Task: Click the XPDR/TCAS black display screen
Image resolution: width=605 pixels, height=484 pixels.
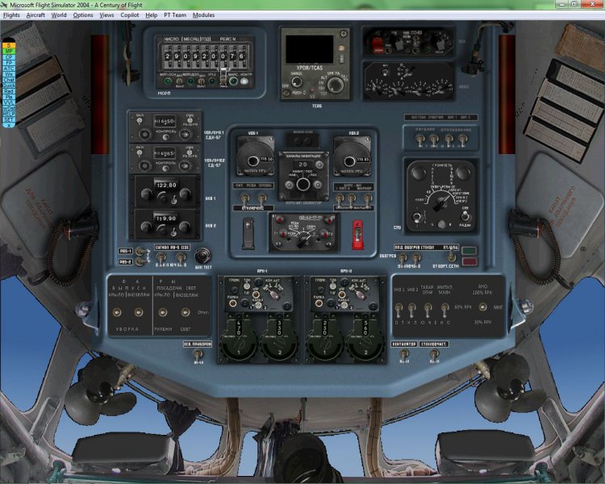Action: (310, 49)
